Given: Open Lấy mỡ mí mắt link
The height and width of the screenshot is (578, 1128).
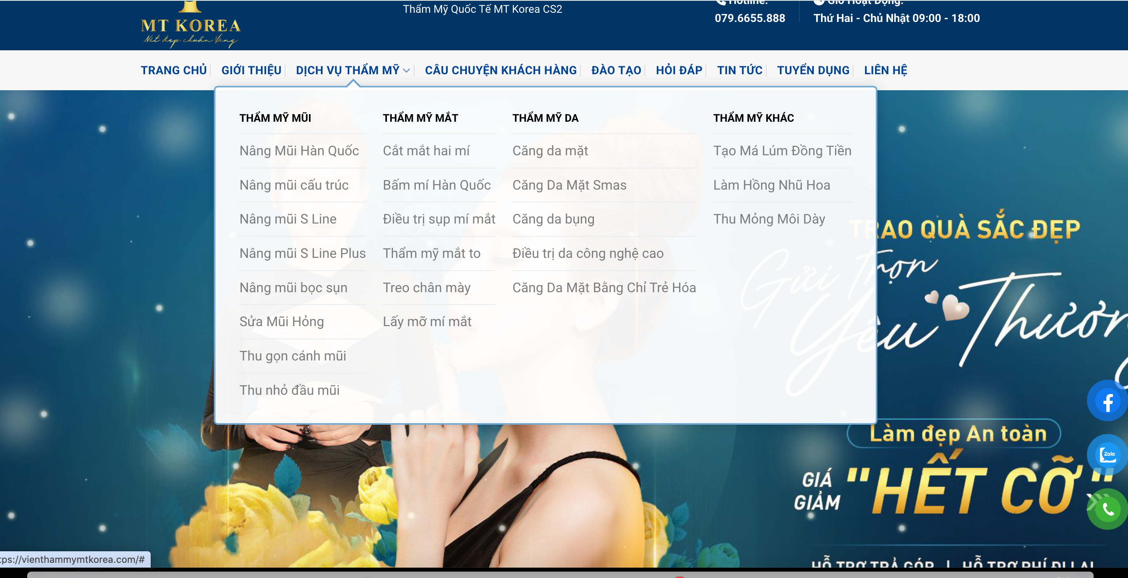Looking at the screenshot, I should (427, 321).
